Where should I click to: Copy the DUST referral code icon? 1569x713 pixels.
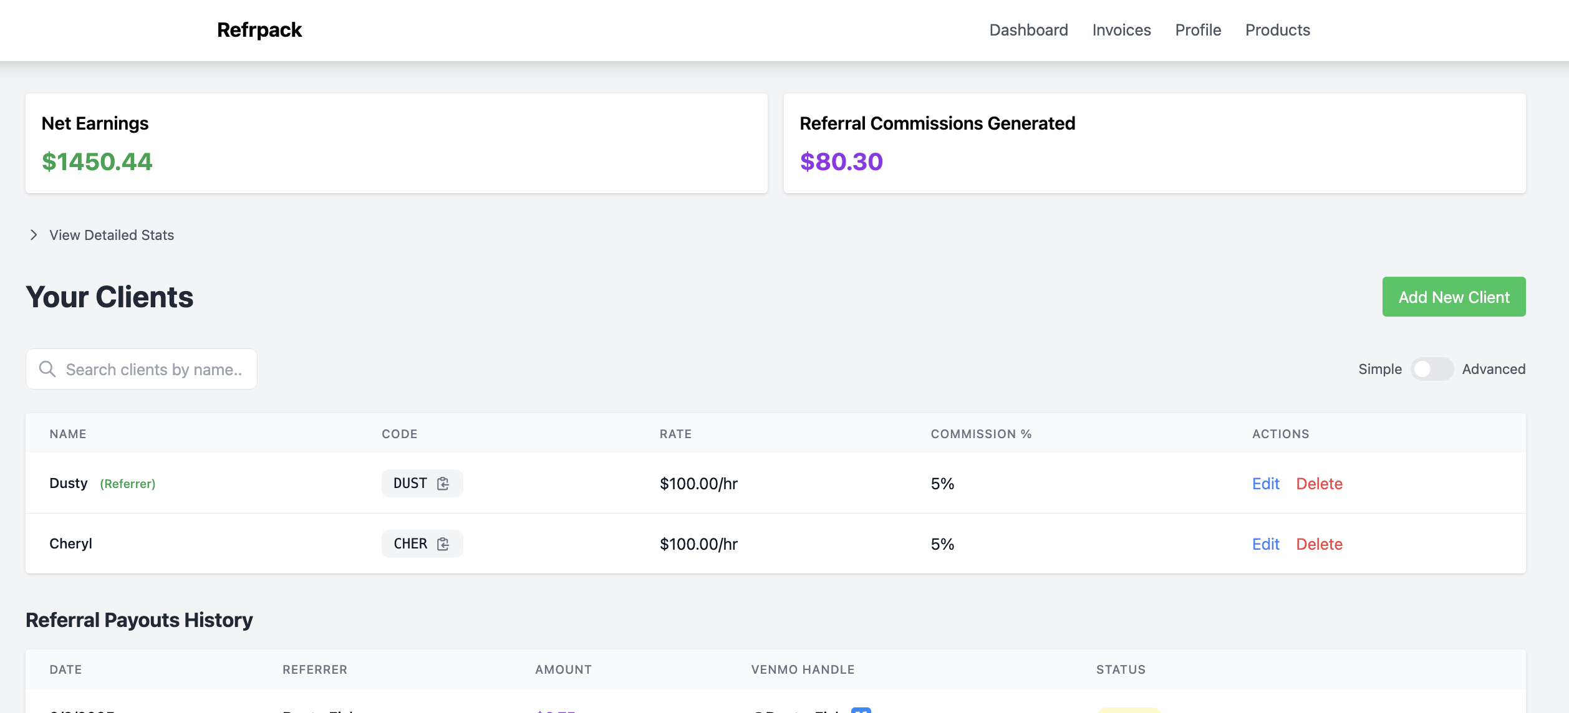pyautogui.click(x=443, y=484)
